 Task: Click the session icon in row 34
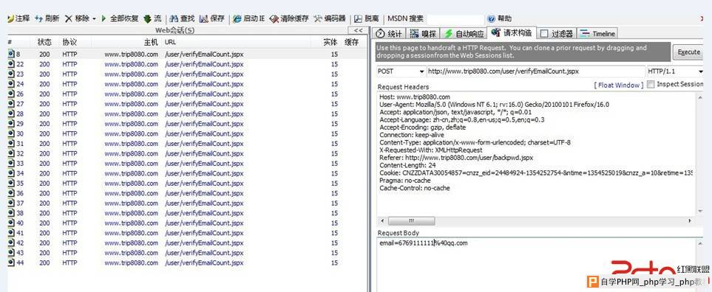pos(11,173)
